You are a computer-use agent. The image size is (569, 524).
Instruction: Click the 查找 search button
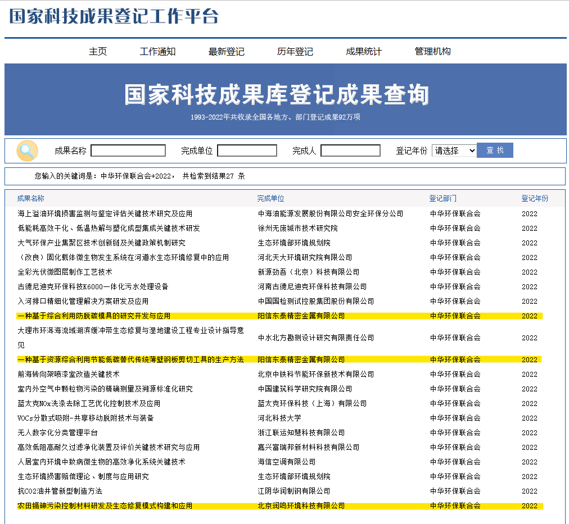pos(495,151)
